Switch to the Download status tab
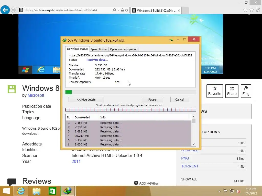 [77, 49]
